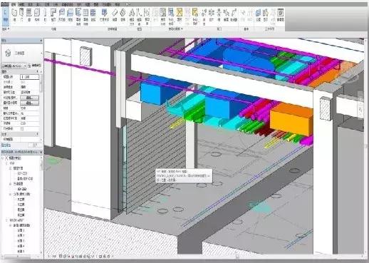Select the Curtain System tool
369x263 pixels.
[x=78, y=16]
